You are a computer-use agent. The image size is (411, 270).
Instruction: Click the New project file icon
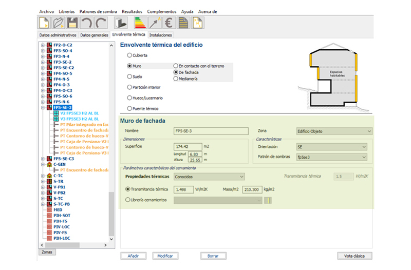point(44,23)
